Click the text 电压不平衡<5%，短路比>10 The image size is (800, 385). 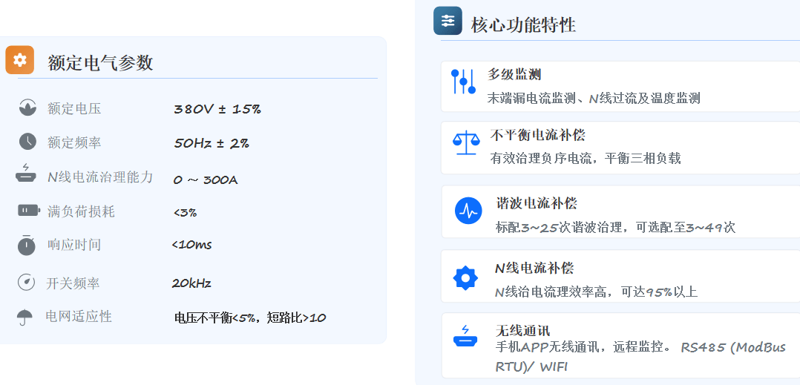coord(250,318)
